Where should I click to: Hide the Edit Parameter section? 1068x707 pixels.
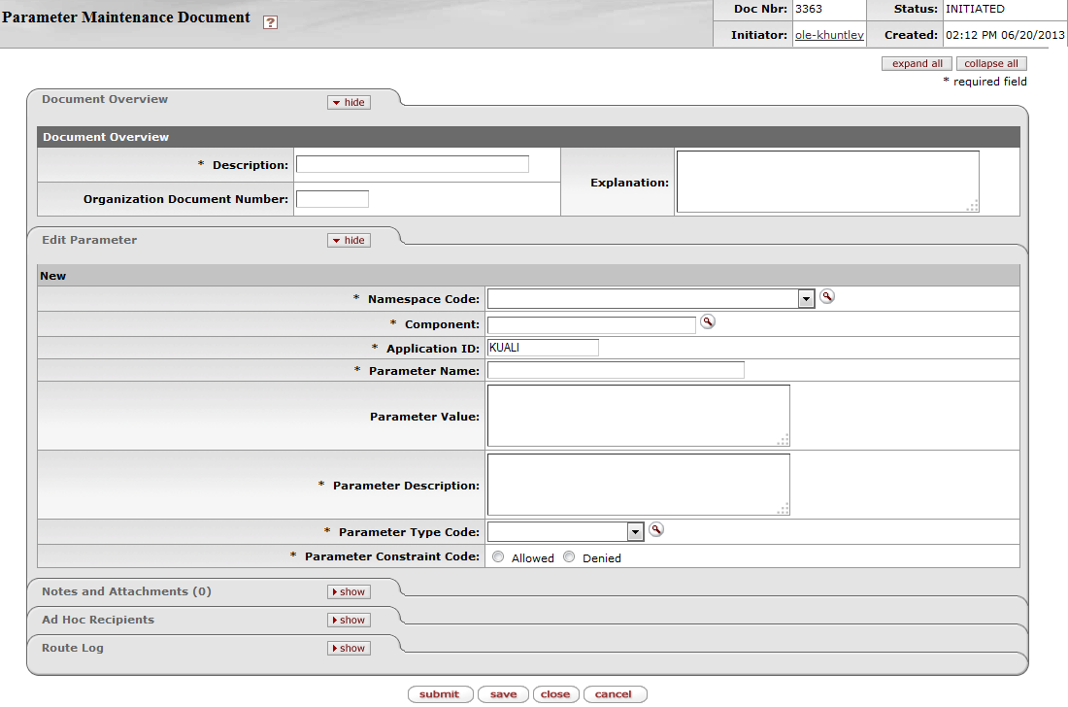point(349,240)
